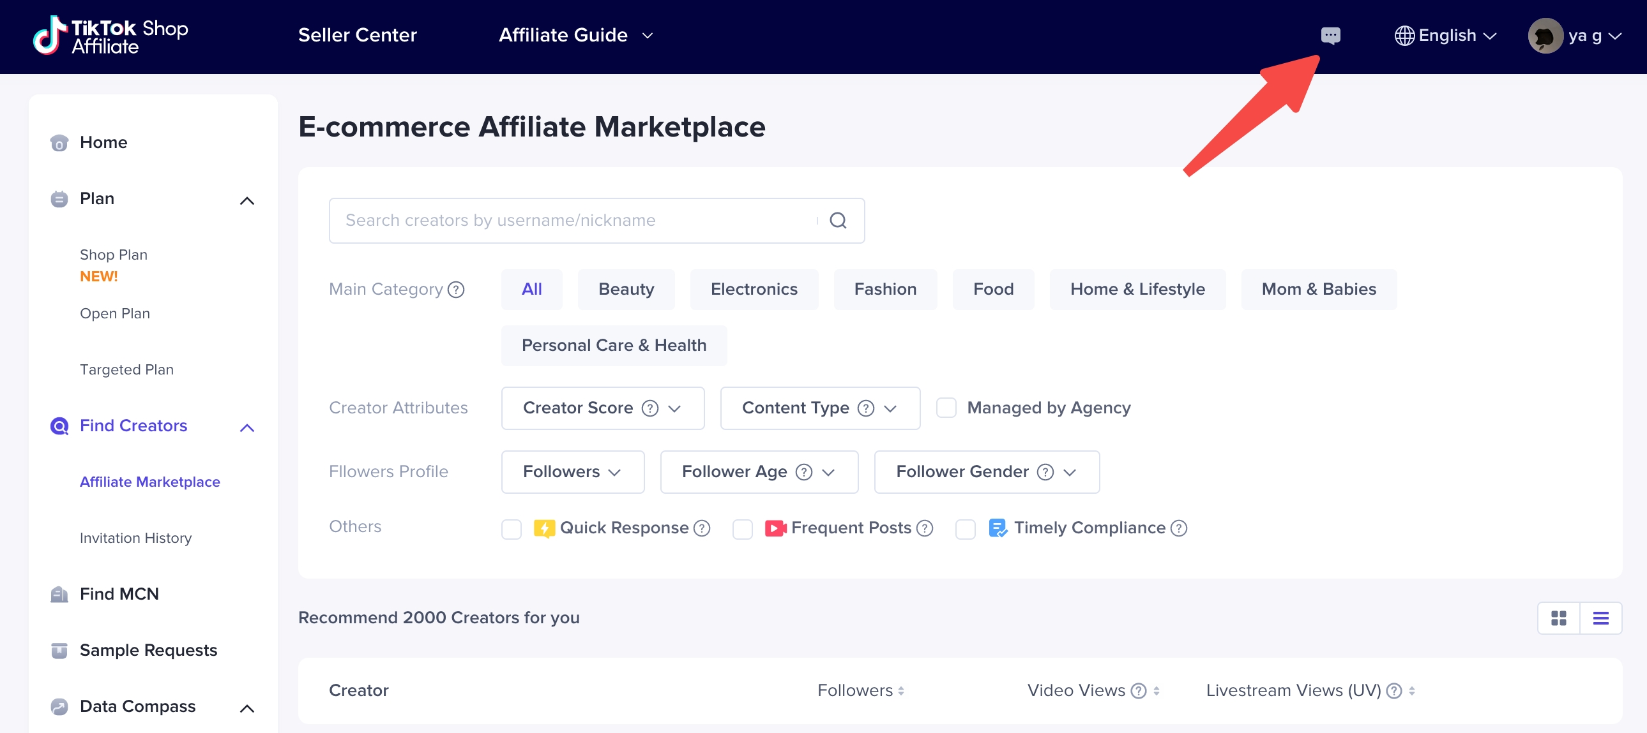
Task: Click the search magnifier icon
Action: tap(838, 220)
